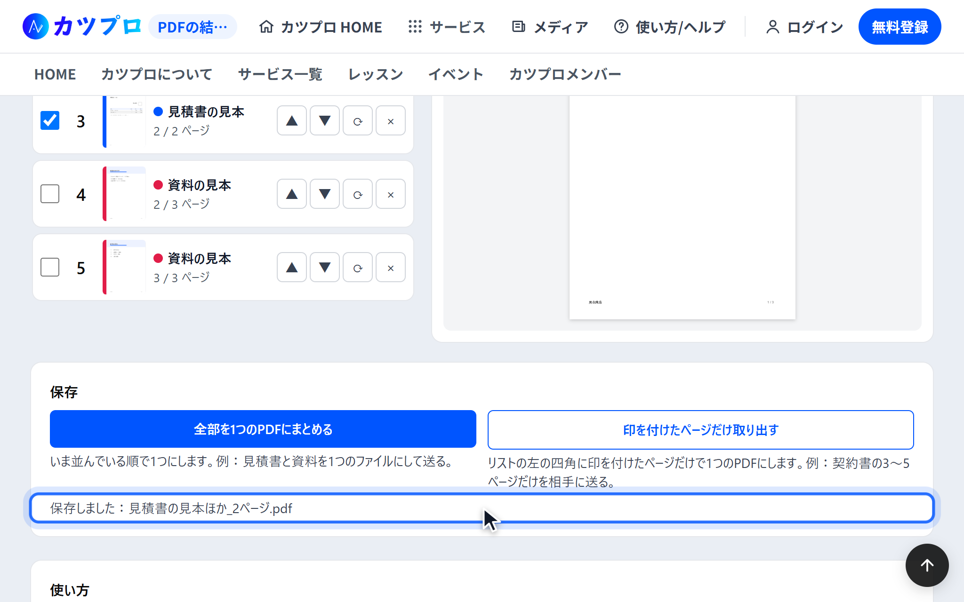Click the PDFの結… badge
Screen dimensions: 964x602
click(193, 27)
